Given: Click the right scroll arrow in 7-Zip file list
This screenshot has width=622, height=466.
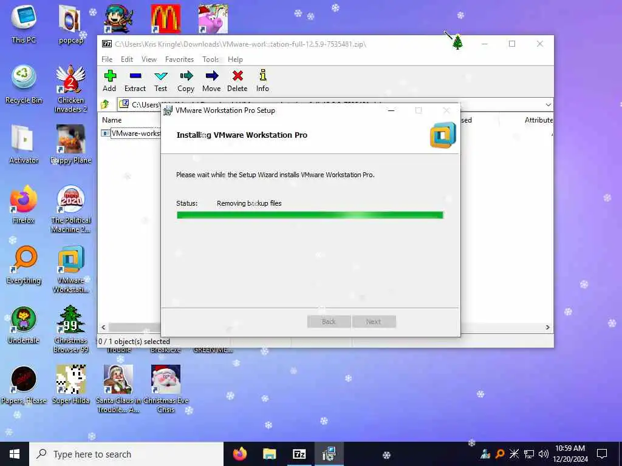Looking at the screenshot, I should (547, 327).
